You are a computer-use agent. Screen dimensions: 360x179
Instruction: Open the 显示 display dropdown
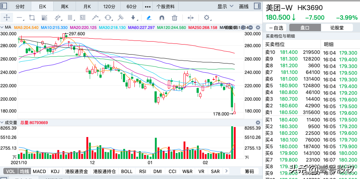tap(225, 7)
